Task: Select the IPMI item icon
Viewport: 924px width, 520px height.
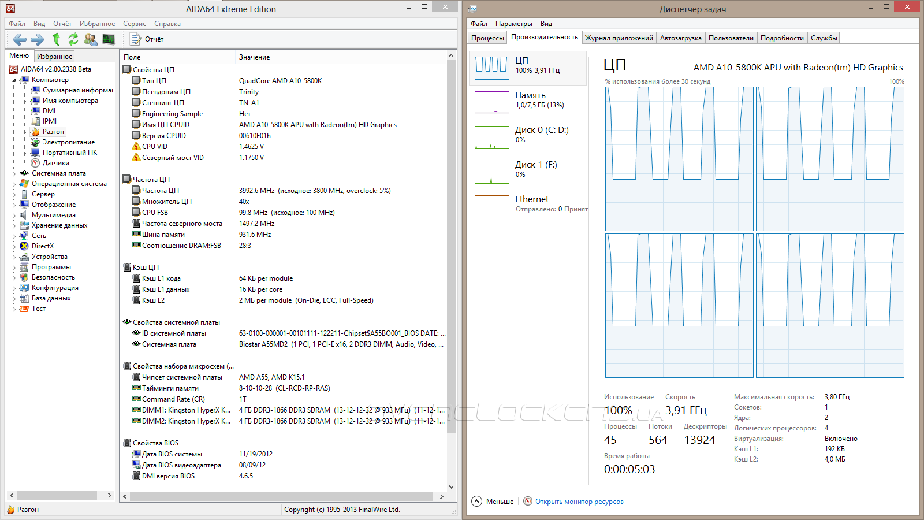Action: tap(36, 121)
